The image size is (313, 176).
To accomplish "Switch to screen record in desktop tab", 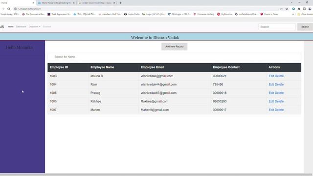I will pos(97,3).
